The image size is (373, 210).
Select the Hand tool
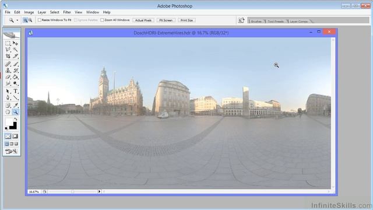coord(8,112)
